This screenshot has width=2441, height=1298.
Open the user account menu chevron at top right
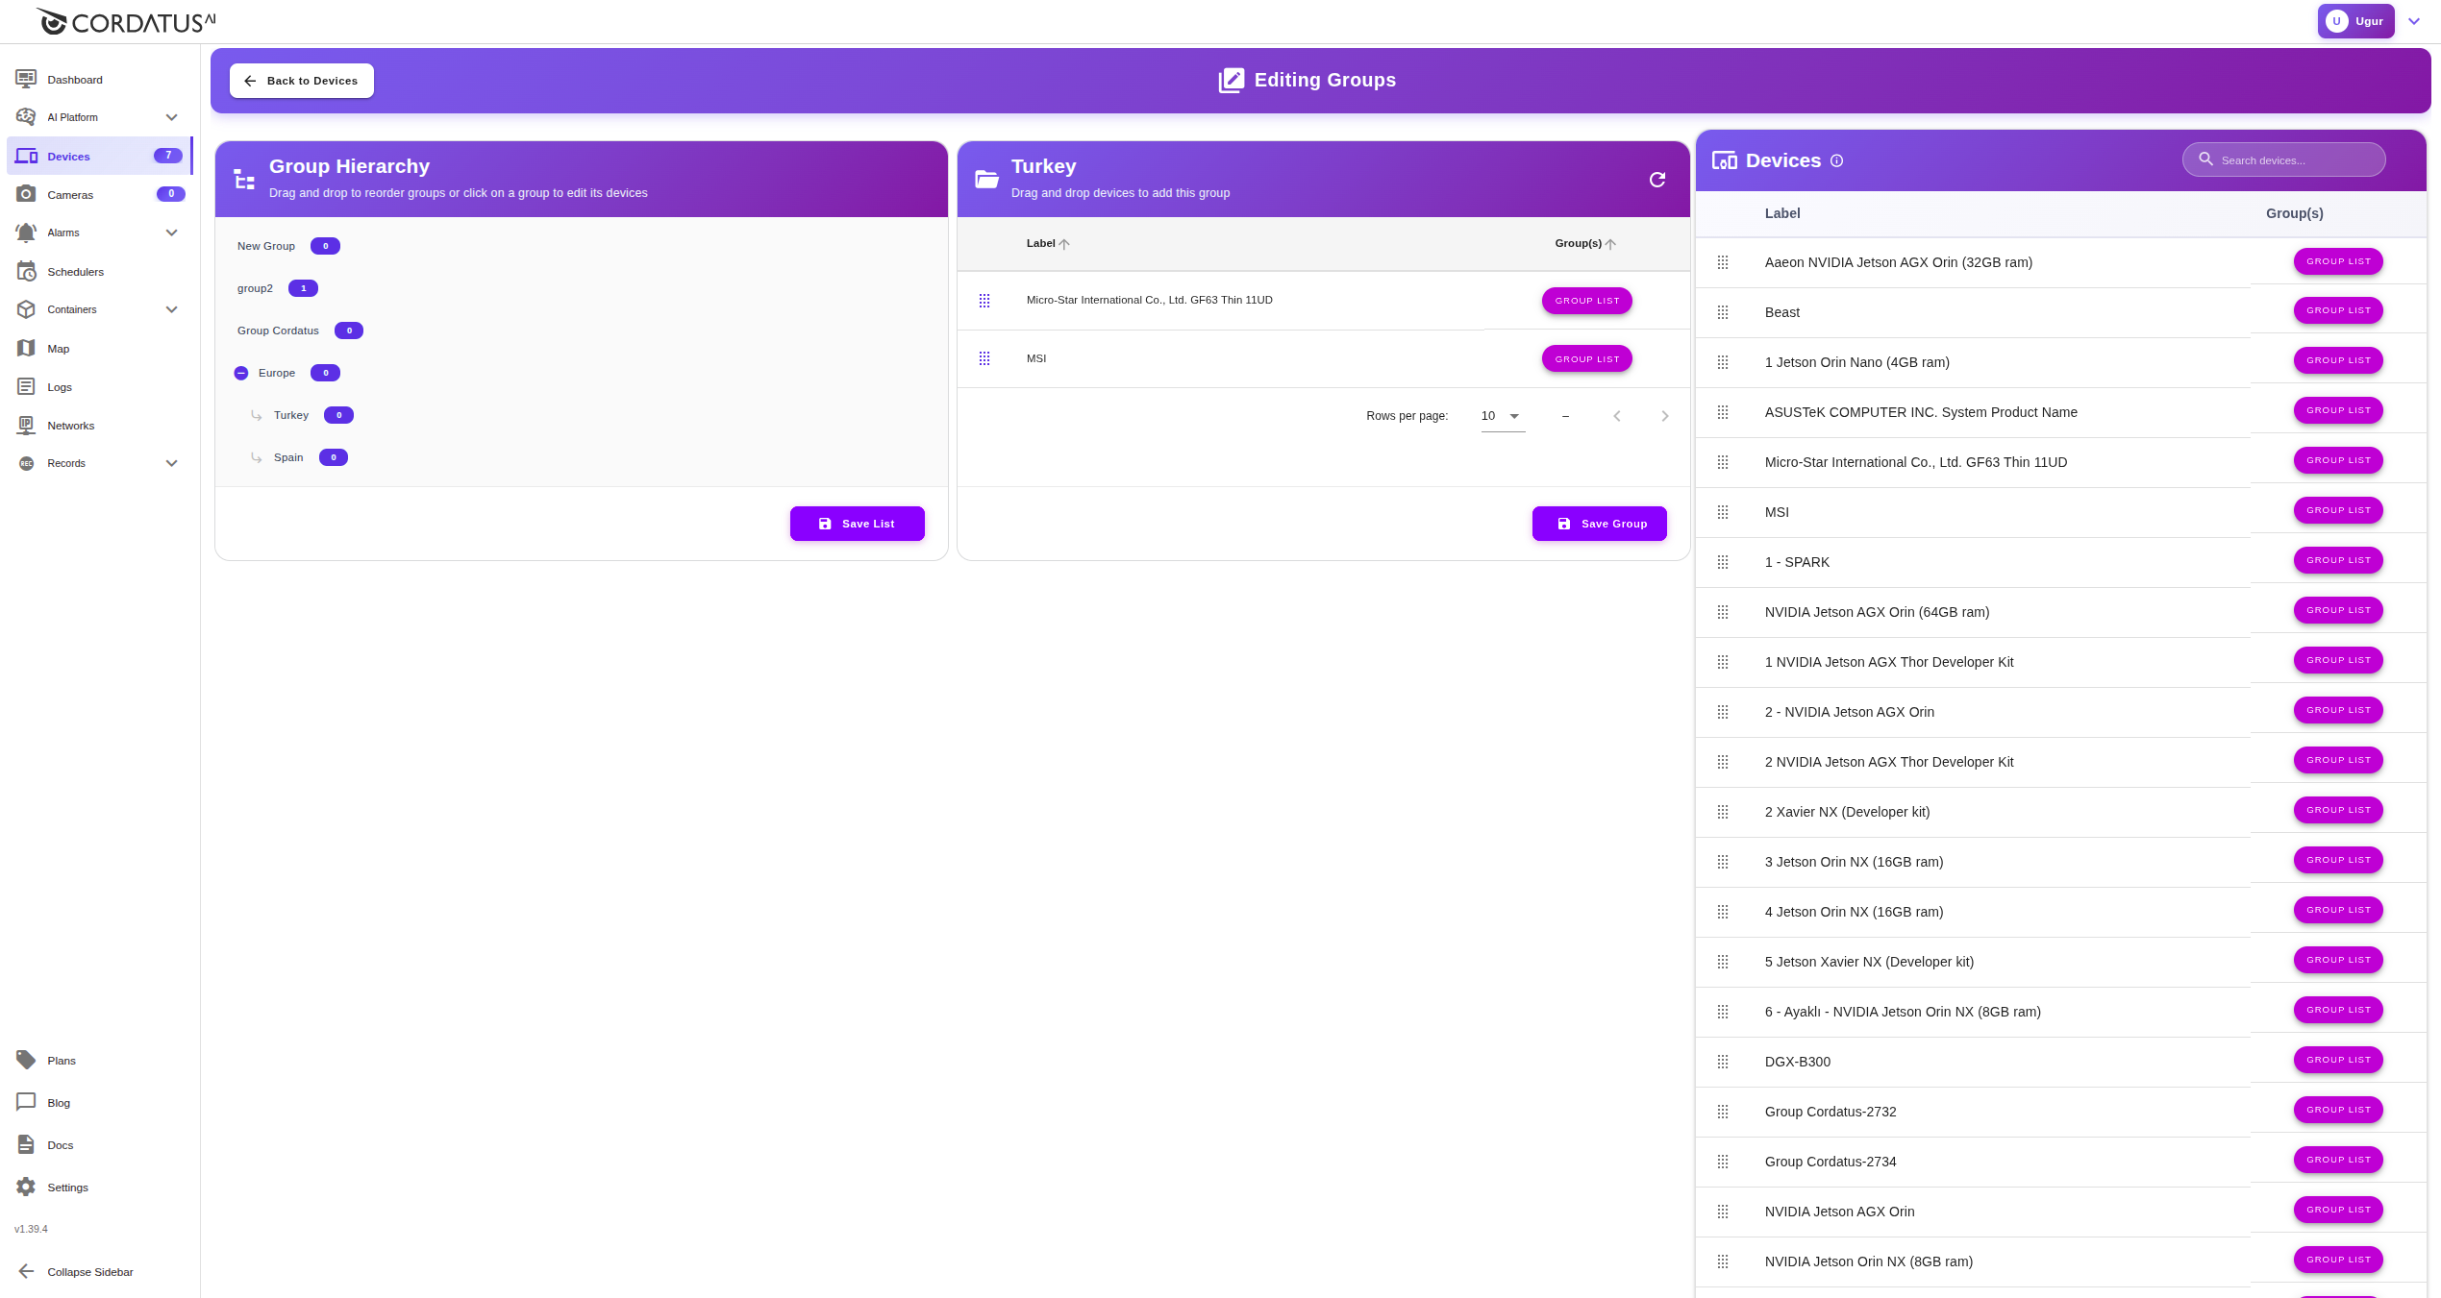pyautogui.click(x=2414, y=20)
